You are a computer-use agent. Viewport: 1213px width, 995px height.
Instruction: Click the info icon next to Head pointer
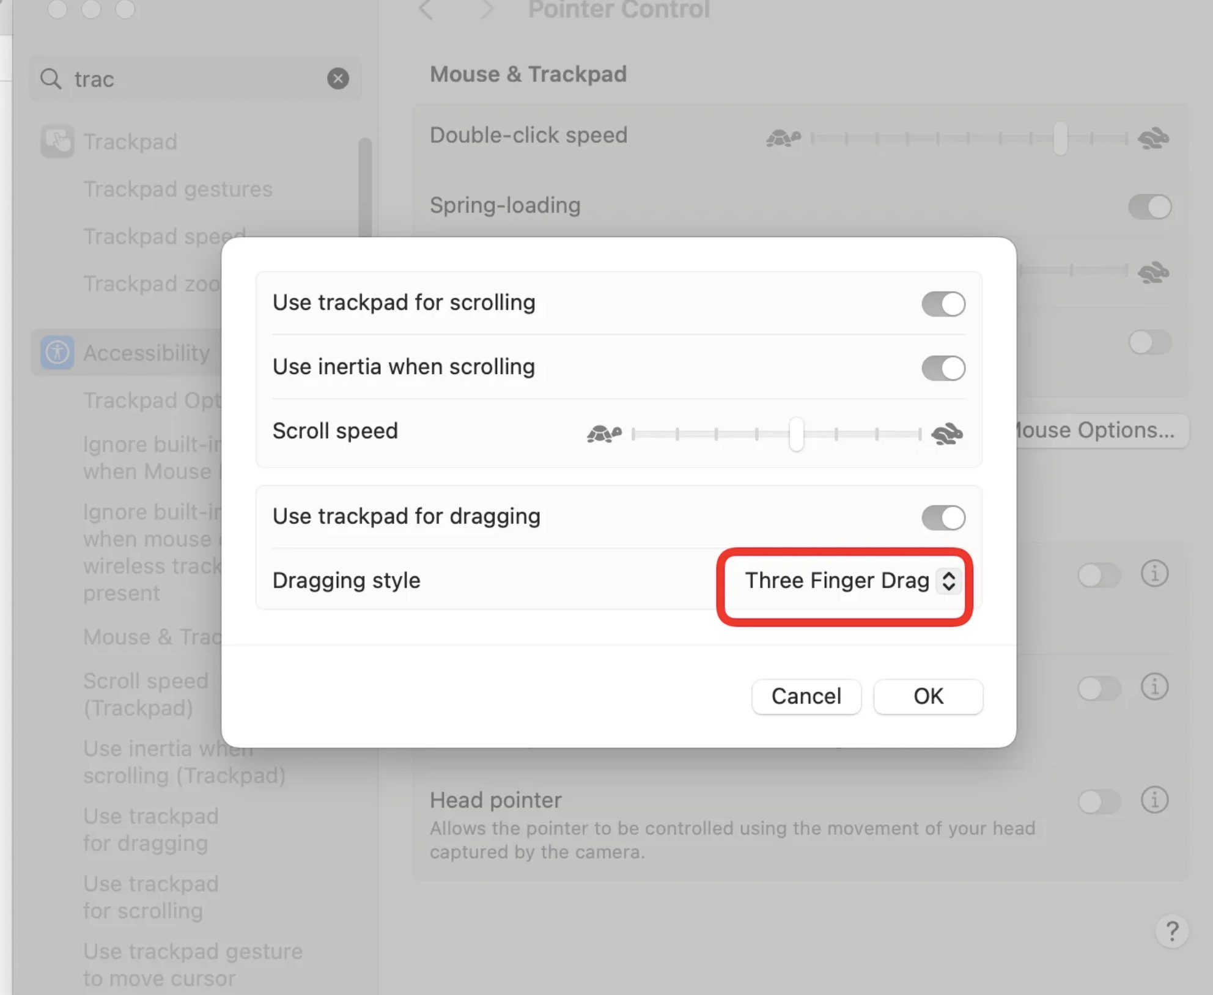[1154, 799]
